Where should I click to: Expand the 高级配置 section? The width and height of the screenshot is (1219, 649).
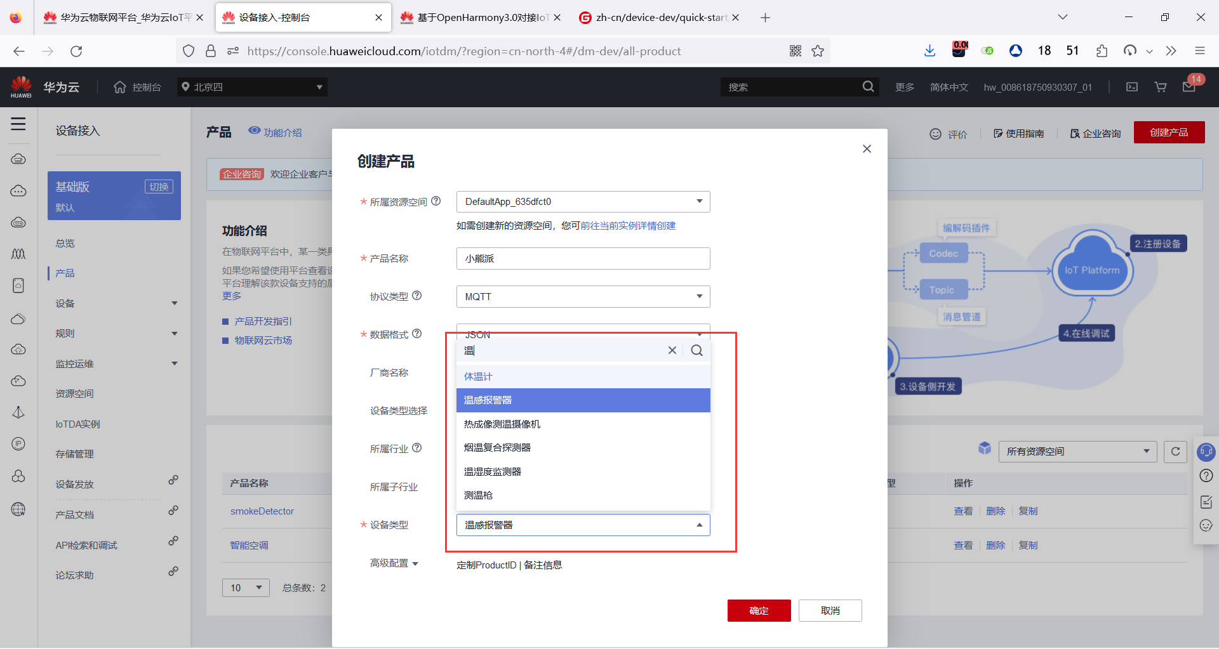pos(394,563)
